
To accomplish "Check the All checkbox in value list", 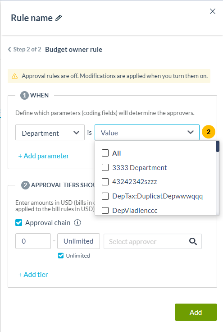I will tap(105, 153).
